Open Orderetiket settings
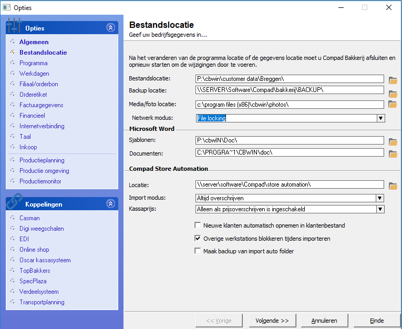 (33, 95)
